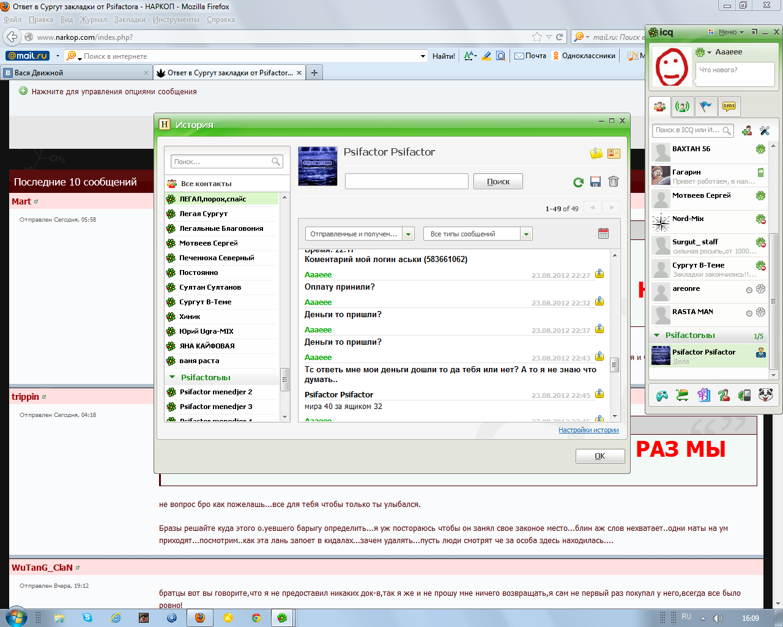Open the ICQ sms tab icon
Image resolution: width=783 pixels, height=627 pixels.
pos(729,107)
